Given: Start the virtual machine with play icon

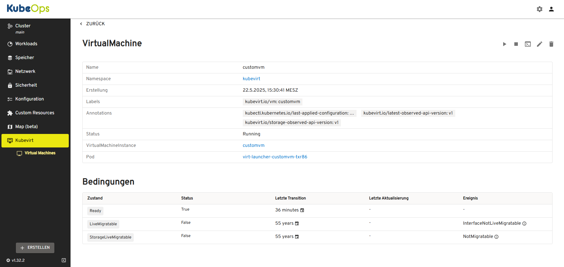Looking at the screenshot, I should [504, 44].
